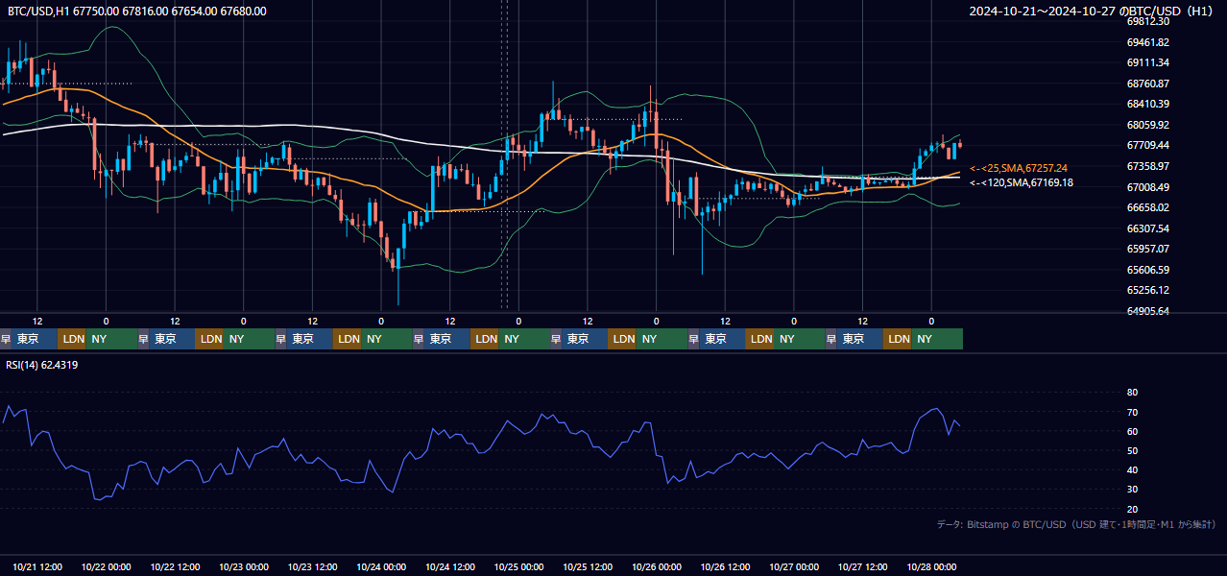This screenshot has height=576, width=1227.
Task: Click the 10/25 12:00 time axis label
Action: coord(588,566)
